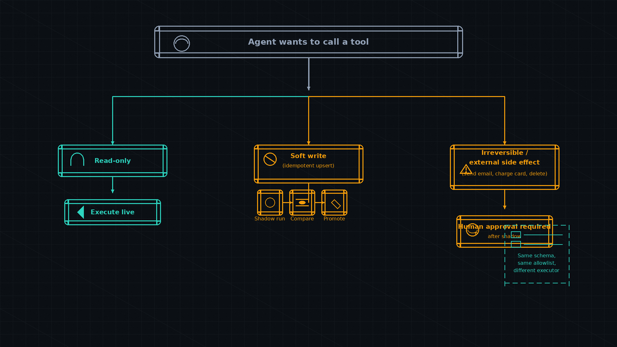Click the left triangle icon in Execute live

(x=81, y=212)
